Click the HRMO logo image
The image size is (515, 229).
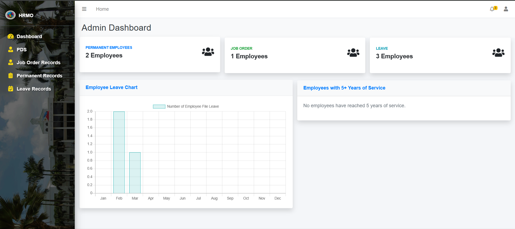click(10, 15)
